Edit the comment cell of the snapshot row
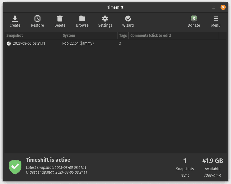The width and height of the screenshot is (231, 184). (174, 43)
